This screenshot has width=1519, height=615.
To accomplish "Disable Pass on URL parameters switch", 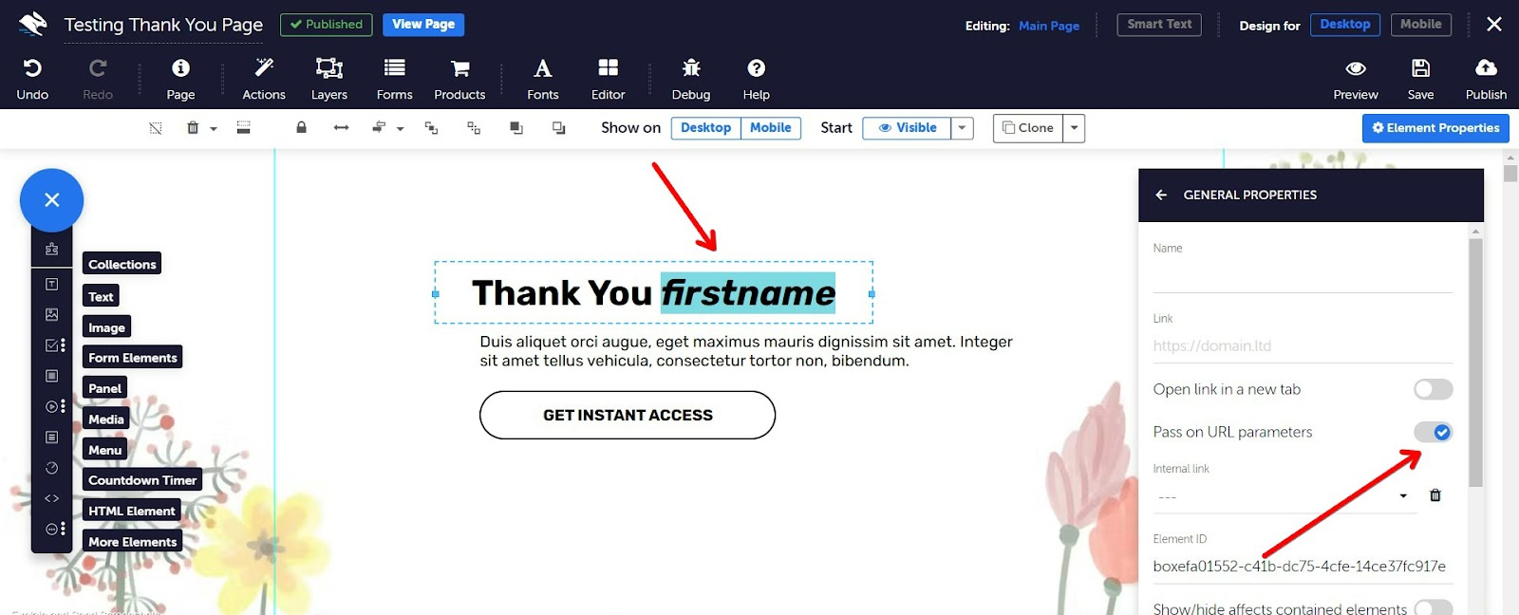I will tap(1433, 432).
